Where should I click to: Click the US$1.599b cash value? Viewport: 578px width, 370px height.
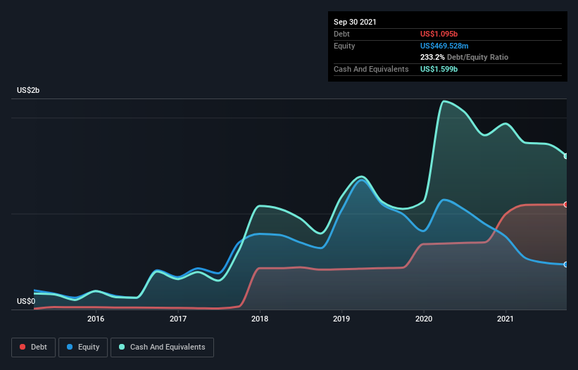439,69
